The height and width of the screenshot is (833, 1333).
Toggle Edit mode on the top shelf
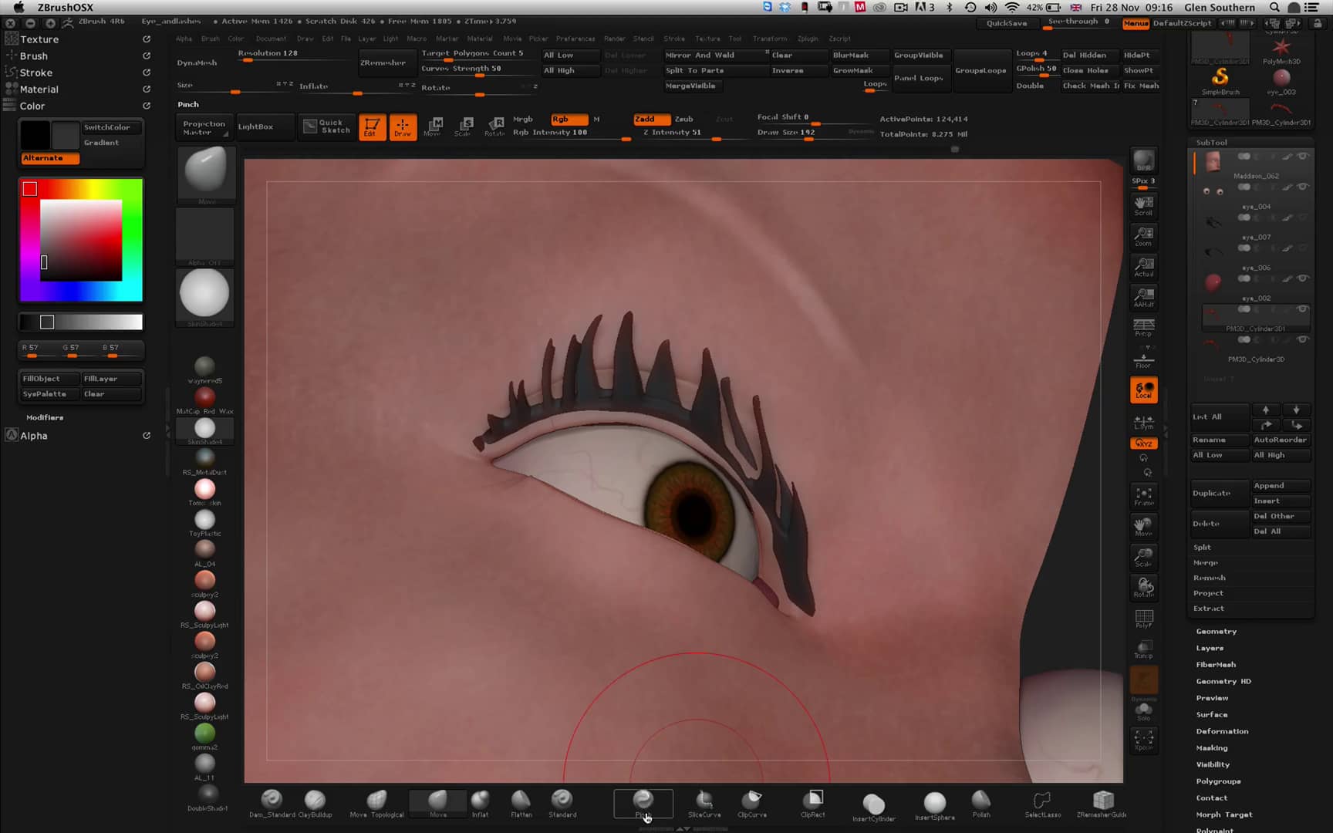[x=373, y=126]
